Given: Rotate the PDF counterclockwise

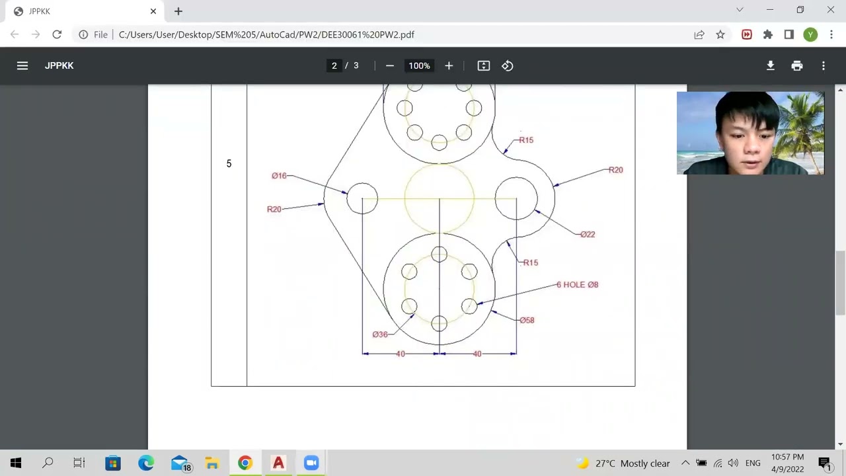Looking at the screenshot, I should coord(508,65).
